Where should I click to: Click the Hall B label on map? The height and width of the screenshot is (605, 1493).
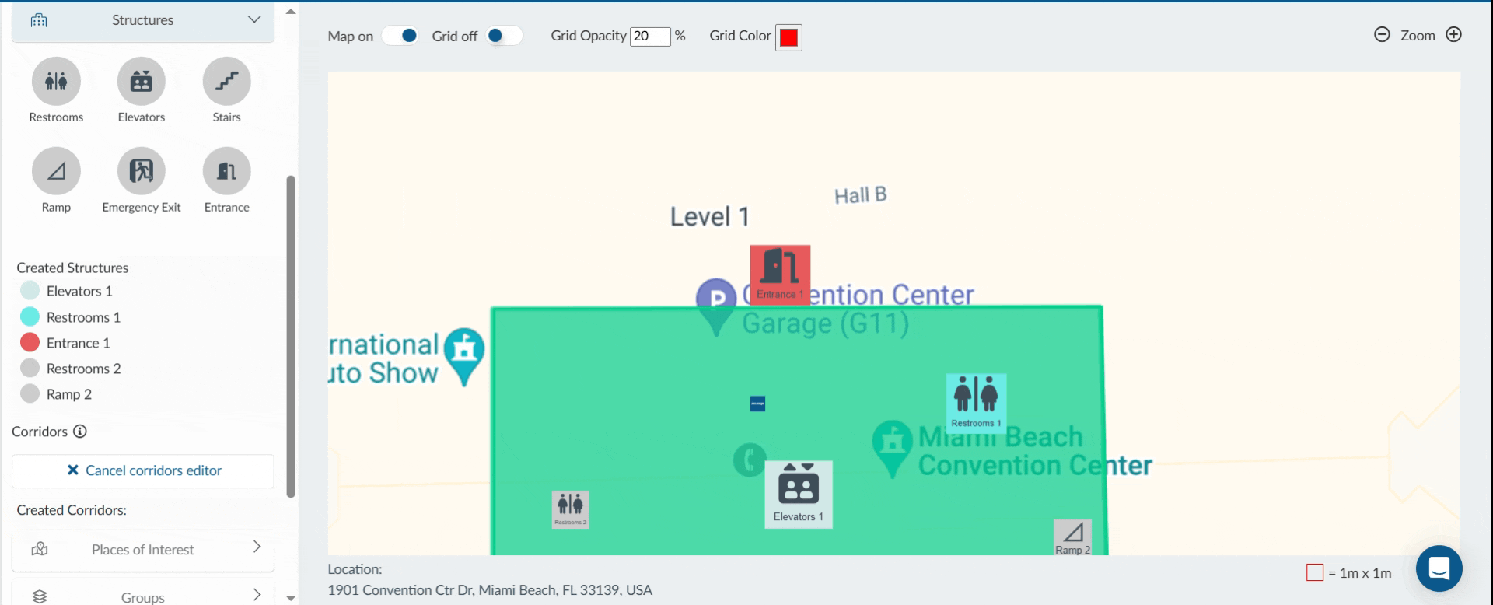(x=861, y=195)
